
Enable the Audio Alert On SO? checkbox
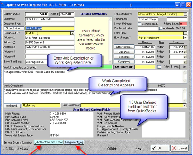point(161,28)
